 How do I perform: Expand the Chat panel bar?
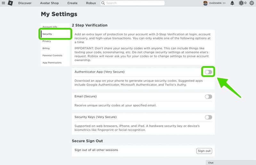tap(230, 163)
